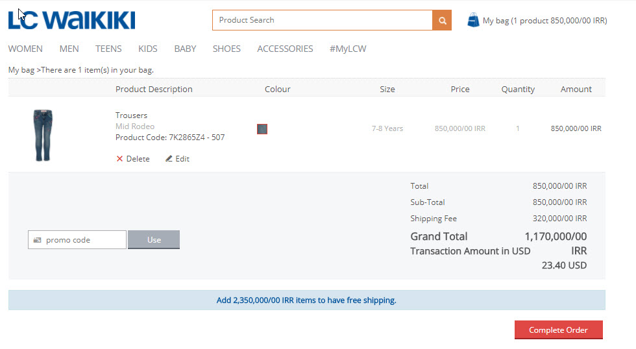Open the MEN menu

tap(69, 49)
